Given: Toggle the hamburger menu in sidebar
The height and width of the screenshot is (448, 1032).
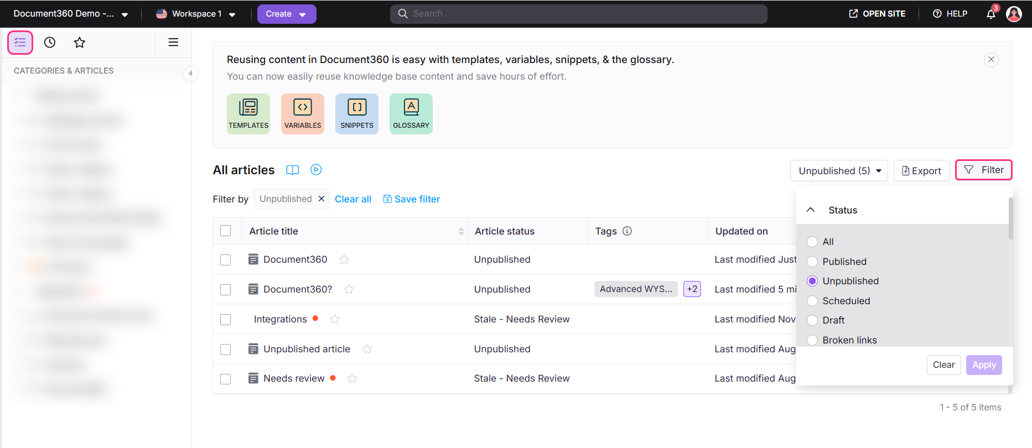Looking at the screenshot, I should click(x=173, y=42).
